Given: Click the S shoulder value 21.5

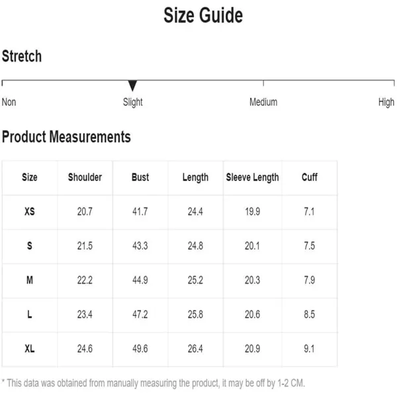Looking at the screenshot, I should click(x=85, y=246).
